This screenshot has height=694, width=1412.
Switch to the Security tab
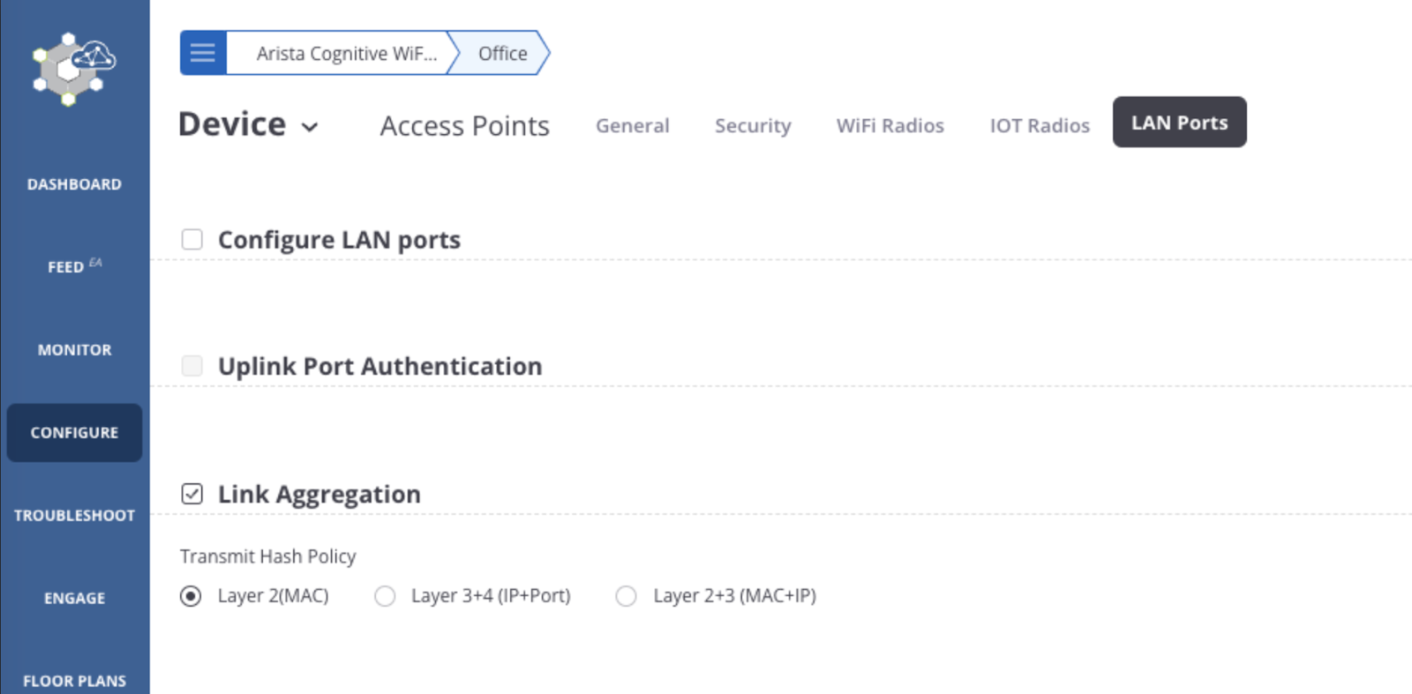pos(752,125)
